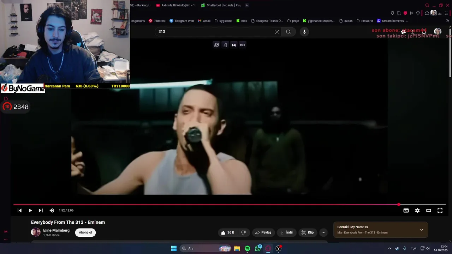This screenshot has height=254, width=452.
Task: Open rimworld bookmarks folder
Action: coord(365,21)
